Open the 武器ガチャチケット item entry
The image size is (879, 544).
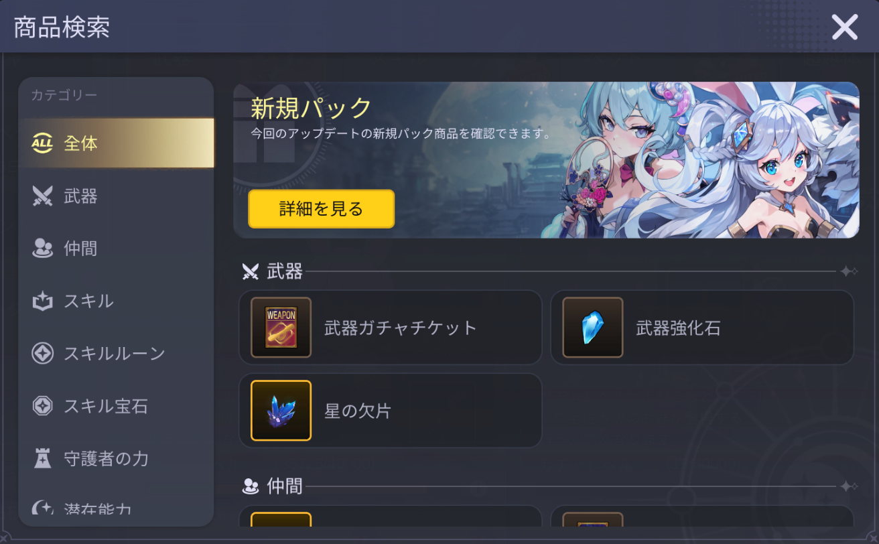[x=391, y=328]
